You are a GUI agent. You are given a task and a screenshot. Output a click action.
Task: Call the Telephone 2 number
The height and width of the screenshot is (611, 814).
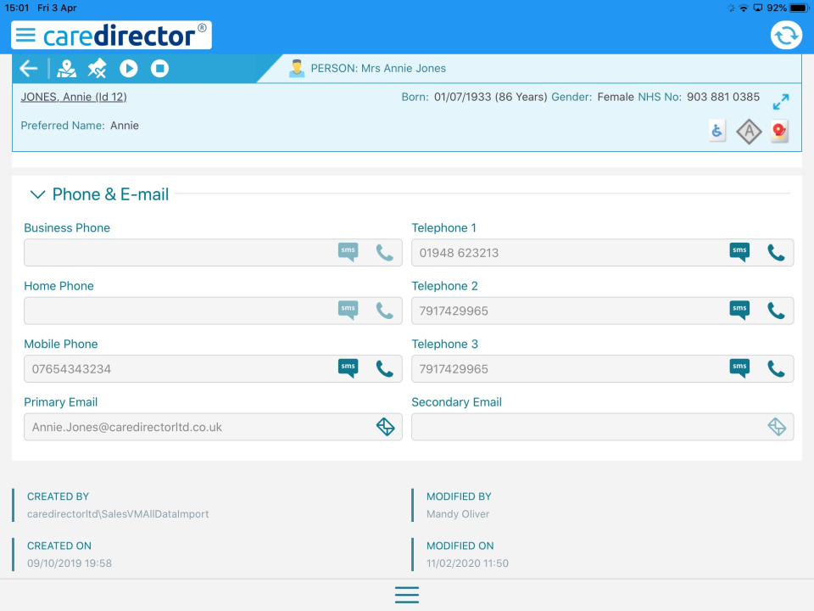click(x=776, y=311)
